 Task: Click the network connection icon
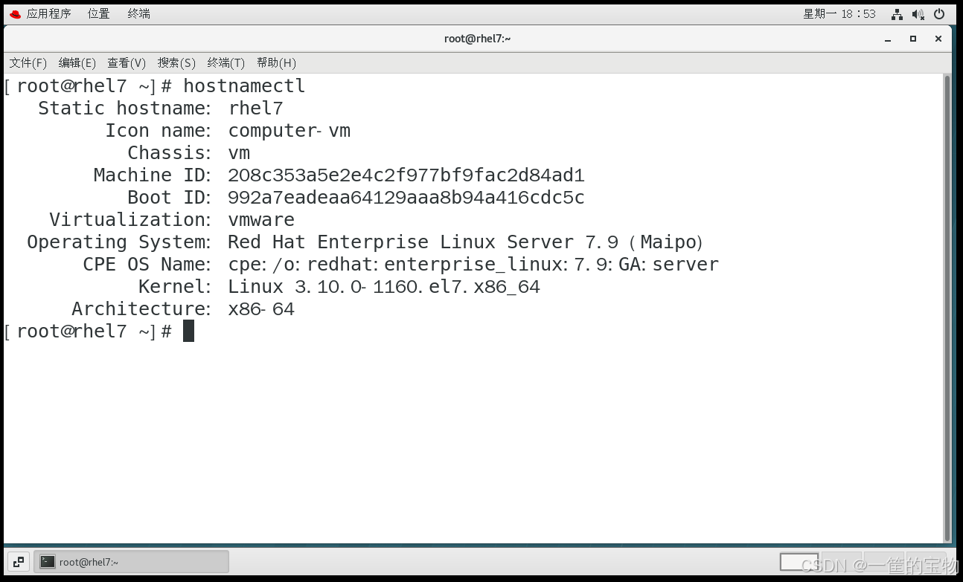(x=898, y=14)
